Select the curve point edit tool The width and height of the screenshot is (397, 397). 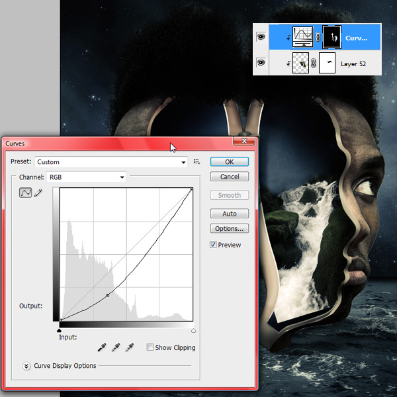point(25,193)
